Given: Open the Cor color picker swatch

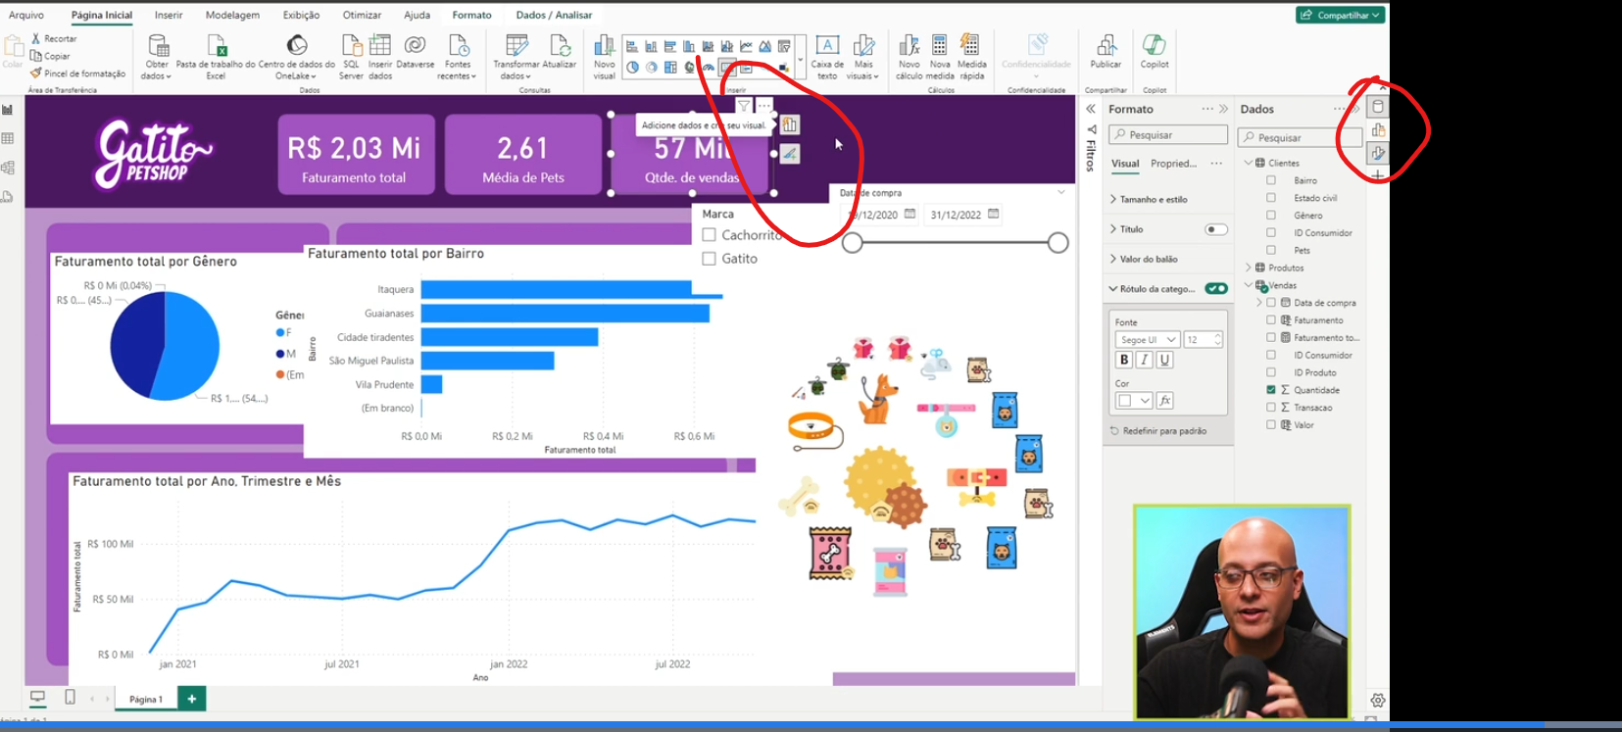Looking at the screenshot, I should (x=1134, y=400).
